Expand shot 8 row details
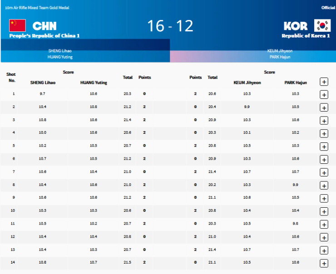This screenshot has width=336, height=274. pos(324,186)
